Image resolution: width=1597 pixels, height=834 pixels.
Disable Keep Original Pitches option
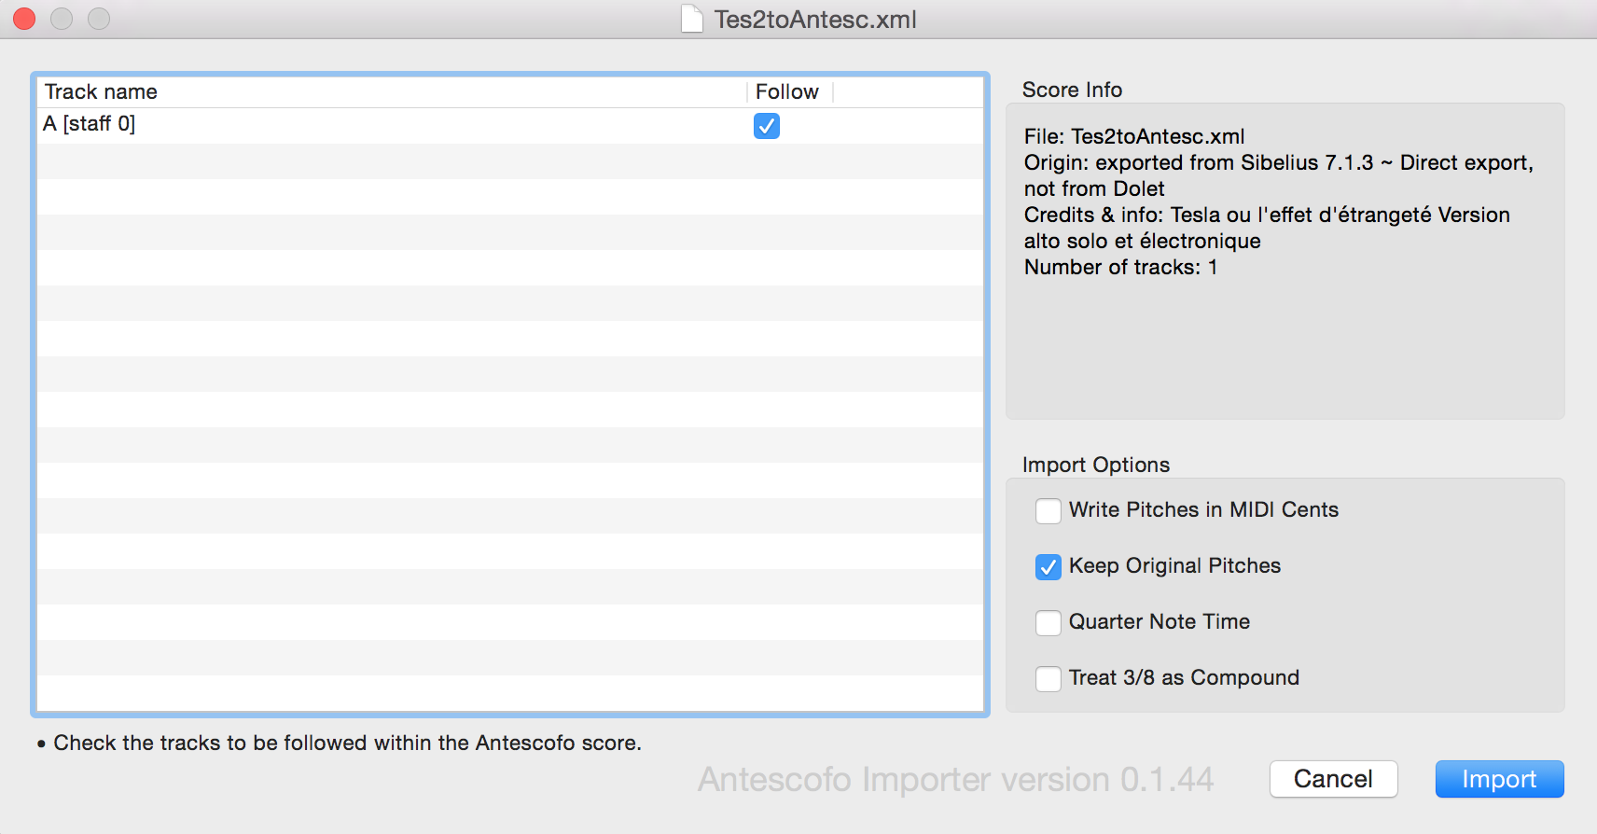click(x=1048, y=567)
